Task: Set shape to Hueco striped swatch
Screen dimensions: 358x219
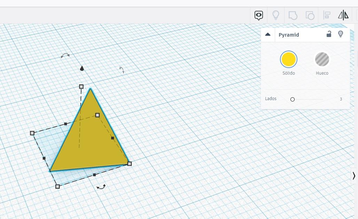Action: [322, 59]
